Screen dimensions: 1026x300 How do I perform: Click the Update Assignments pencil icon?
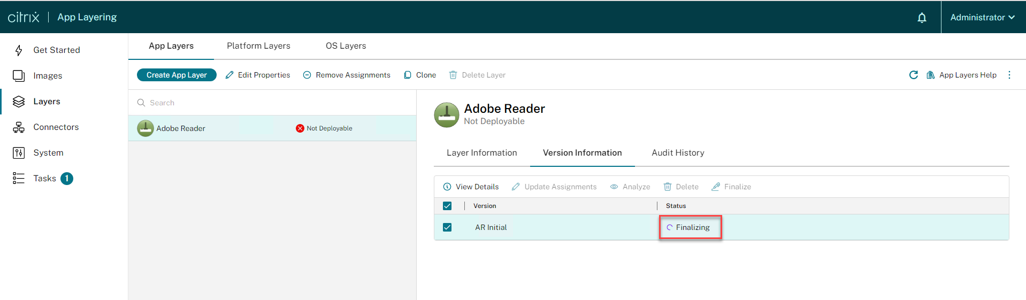click(x=516, y=187)
